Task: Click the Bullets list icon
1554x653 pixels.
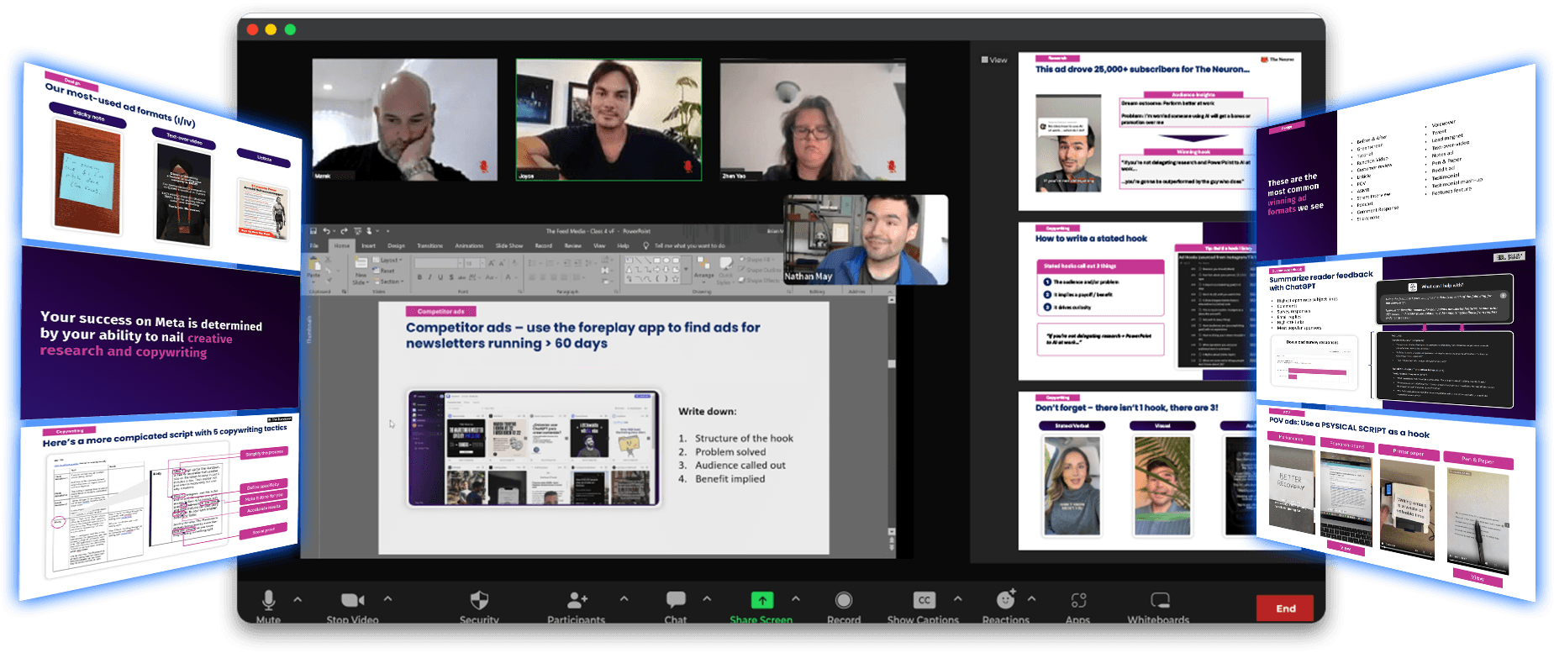Action: 532,263
